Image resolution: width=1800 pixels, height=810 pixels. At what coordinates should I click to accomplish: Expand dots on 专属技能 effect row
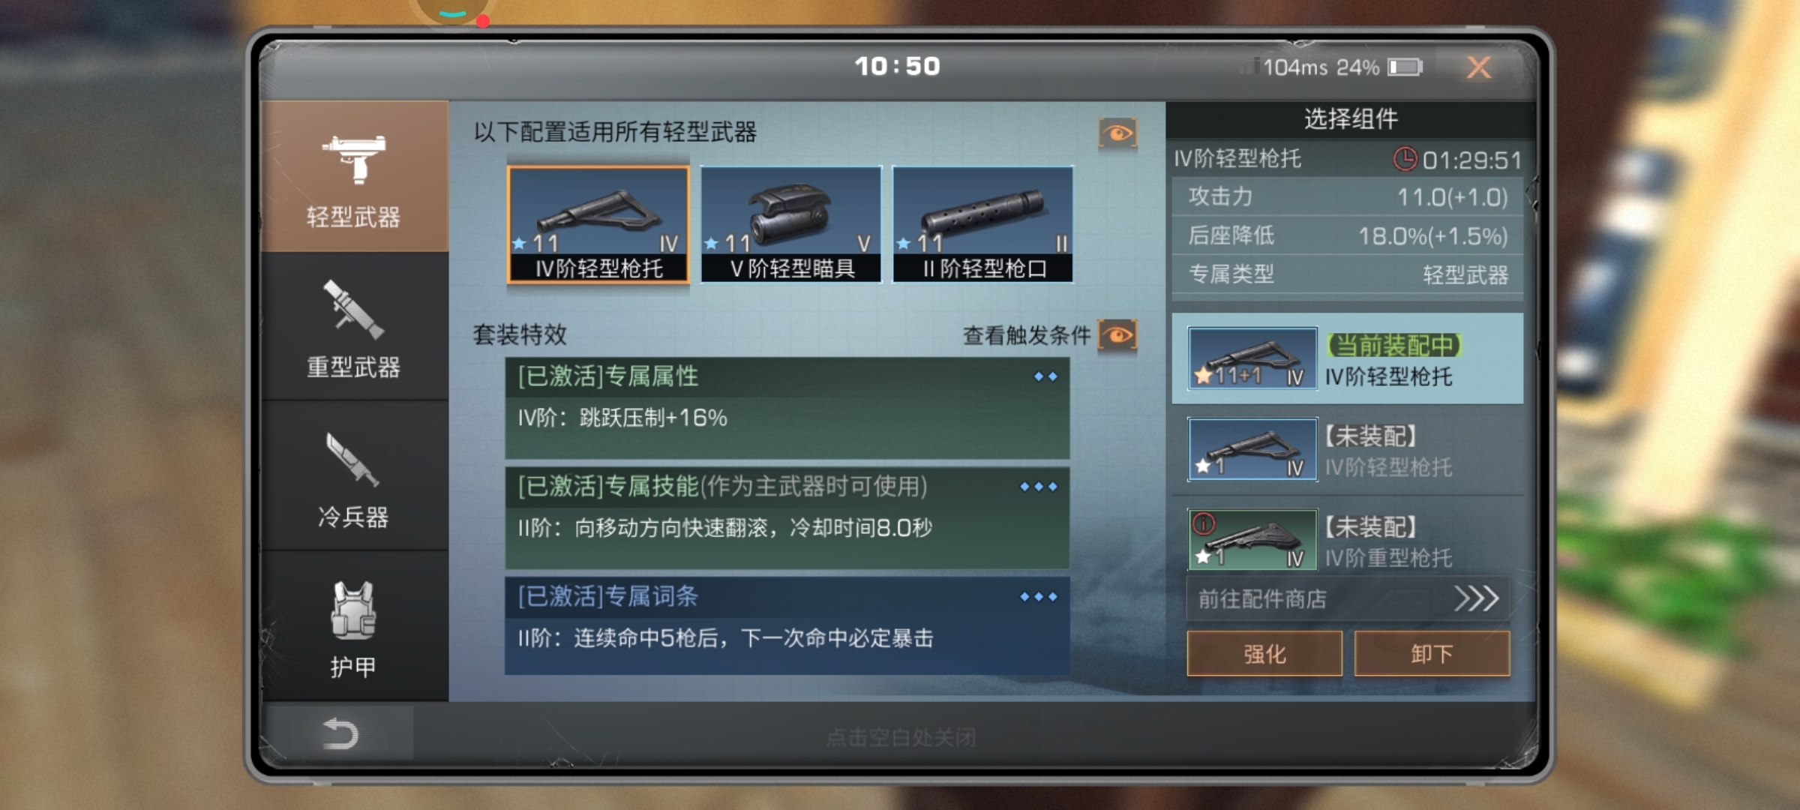1039,487
